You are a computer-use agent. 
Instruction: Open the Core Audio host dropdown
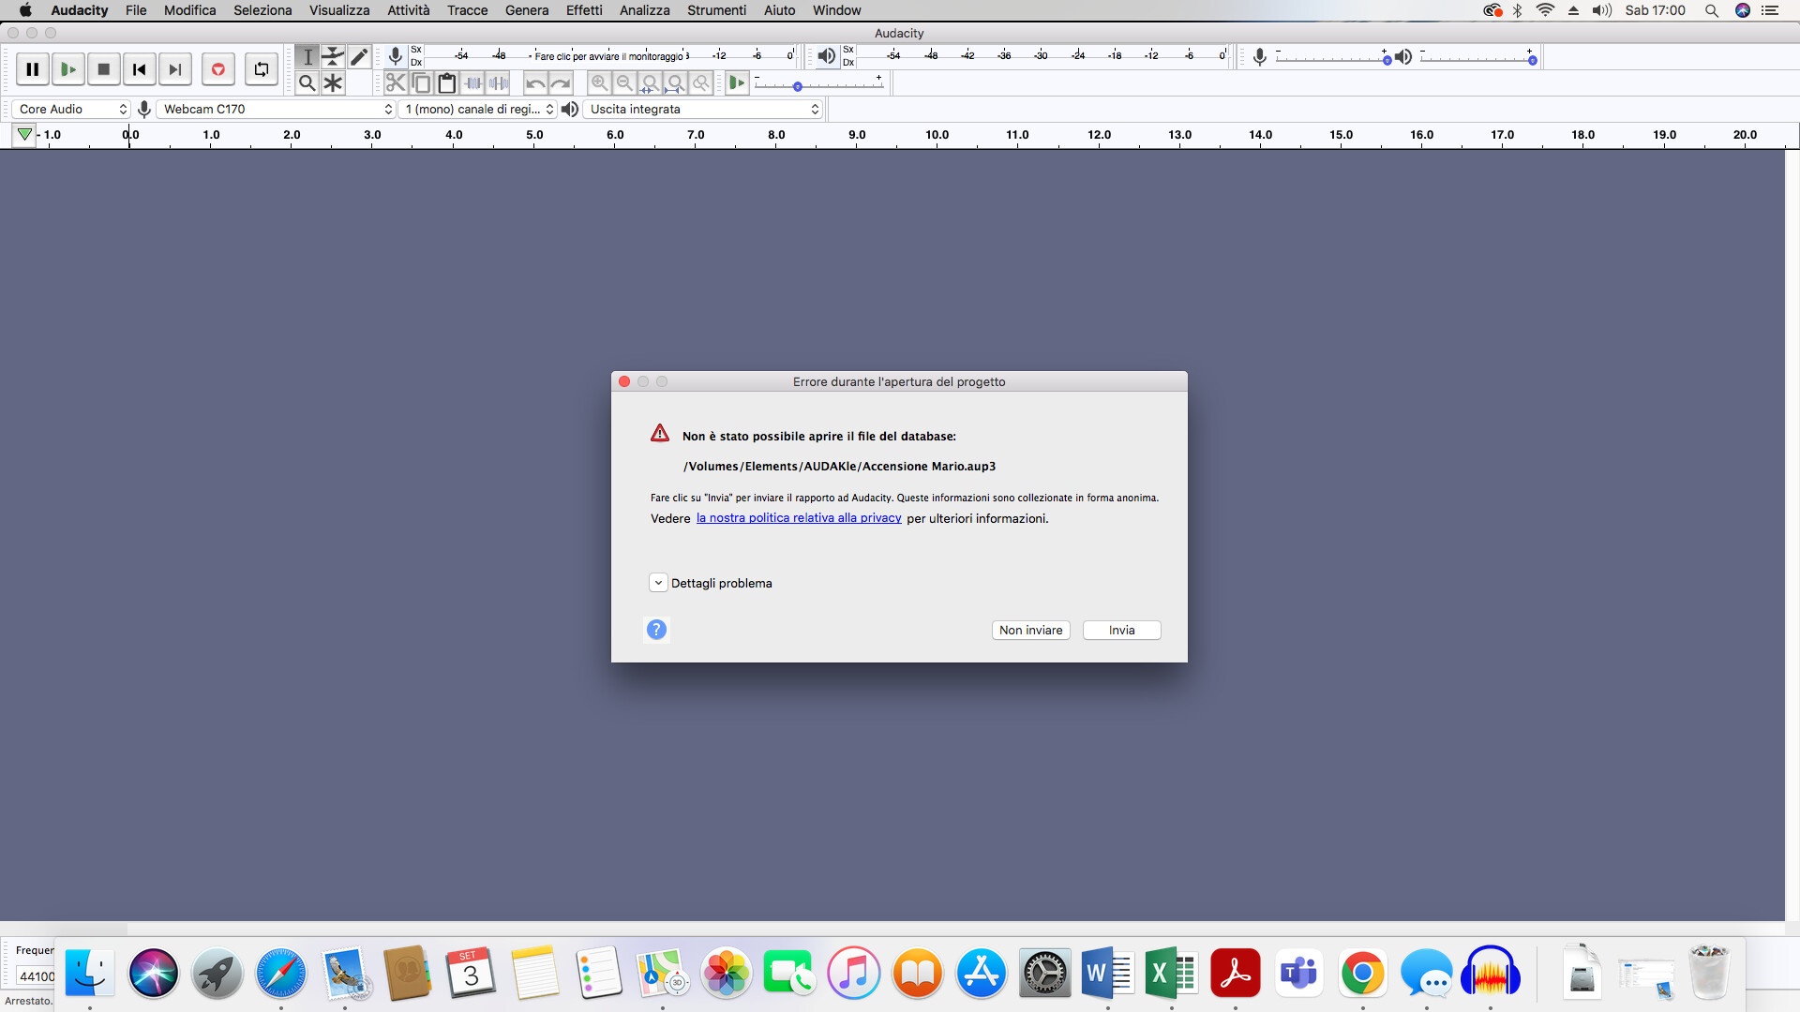[71, 110]
